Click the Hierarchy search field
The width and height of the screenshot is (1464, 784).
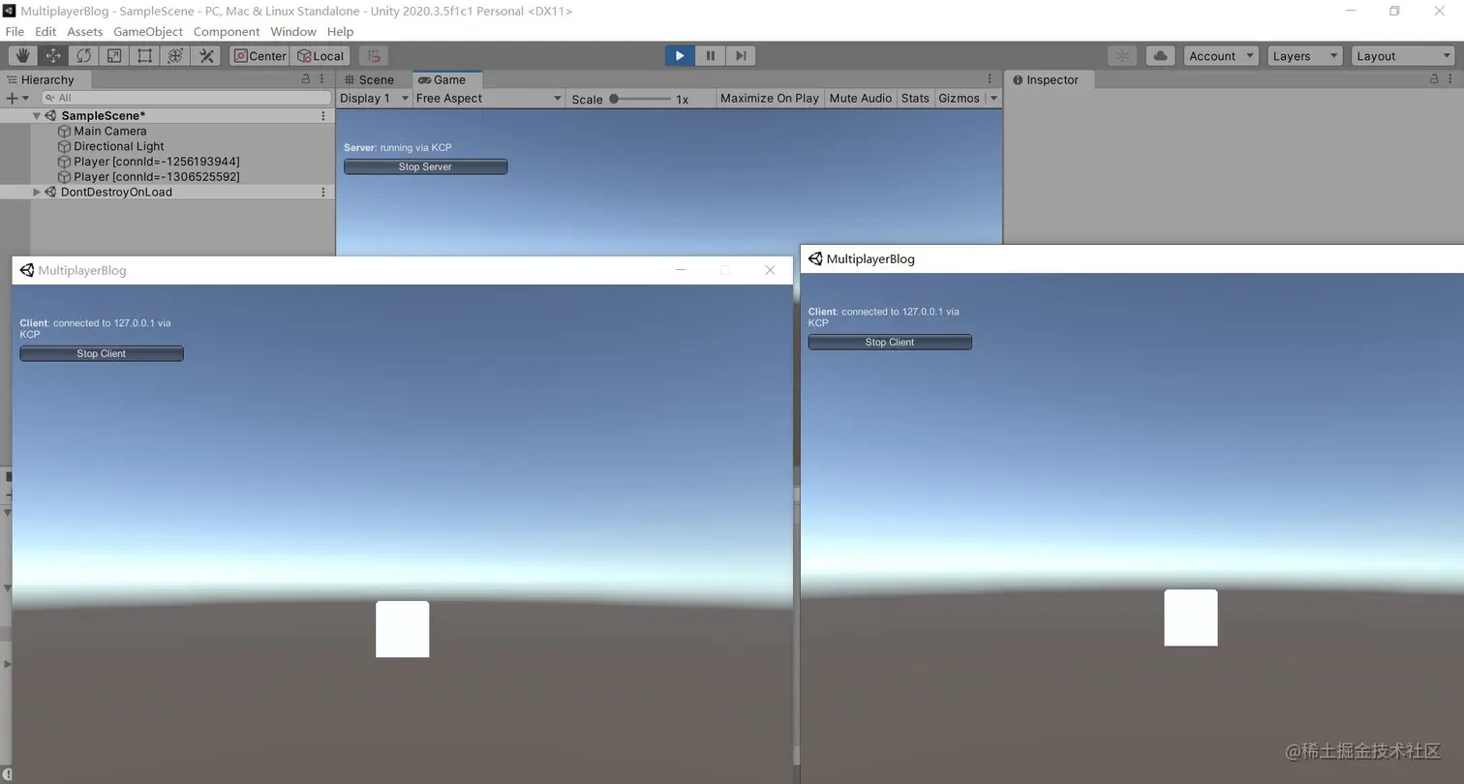coord(186,98)
